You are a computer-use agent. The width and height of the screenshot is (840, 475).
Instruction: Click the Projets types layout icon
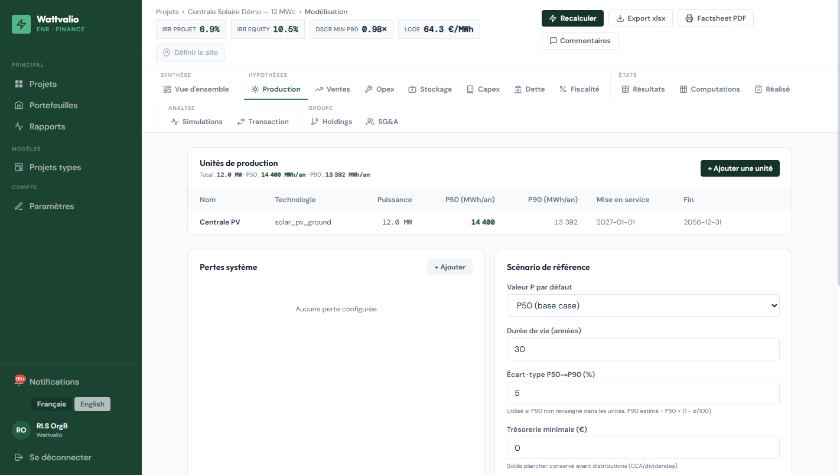pos(19,167)
